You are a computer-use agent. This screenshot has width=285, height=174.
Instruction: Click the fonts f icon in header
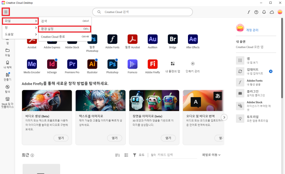coord(249,12)
